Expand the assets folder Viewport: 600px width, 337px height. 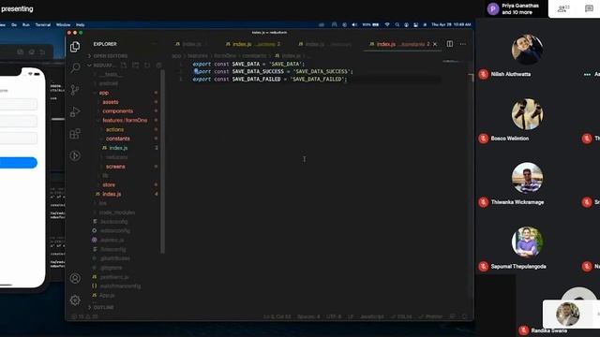(x=111, y=102)
